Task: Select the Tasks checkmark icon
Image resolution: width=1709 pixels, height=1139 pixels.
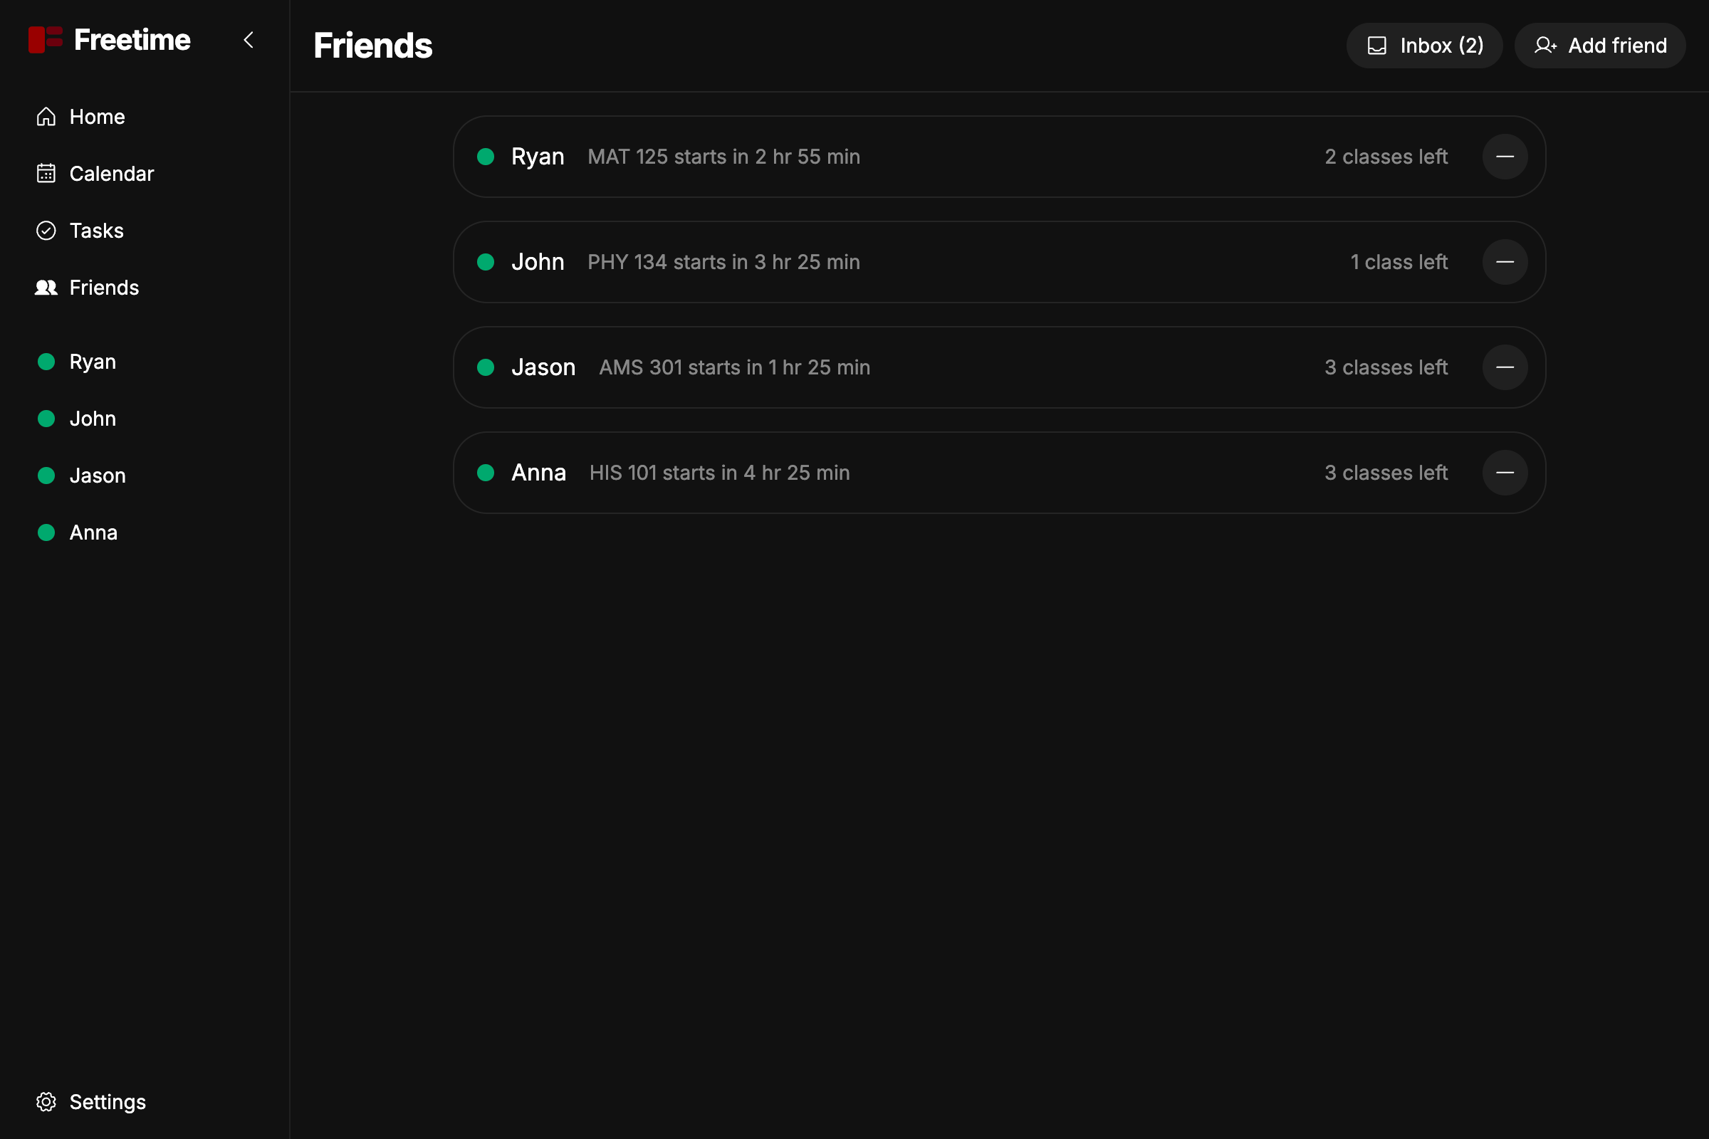Action: coord(46,230)
